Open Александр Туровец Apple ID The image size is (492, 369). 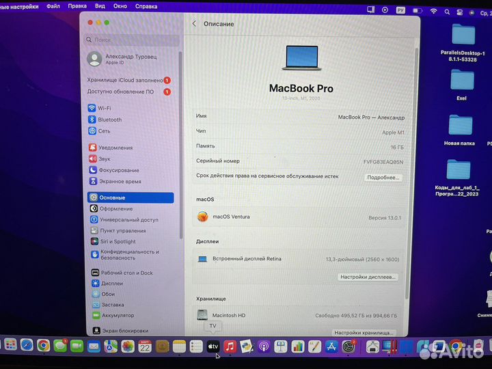click(x=122, y=59)
